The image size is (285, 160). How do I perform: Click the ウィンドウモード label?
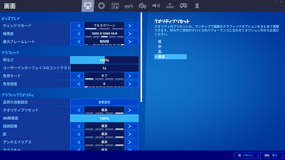coord(17,26)
